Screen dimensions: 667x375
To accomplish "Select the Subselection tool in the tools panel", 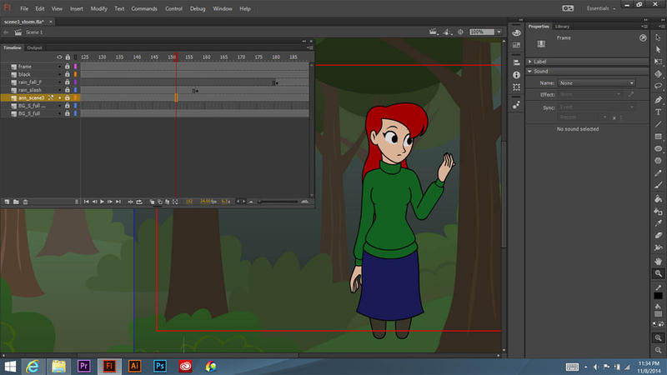I will (658, 50).
